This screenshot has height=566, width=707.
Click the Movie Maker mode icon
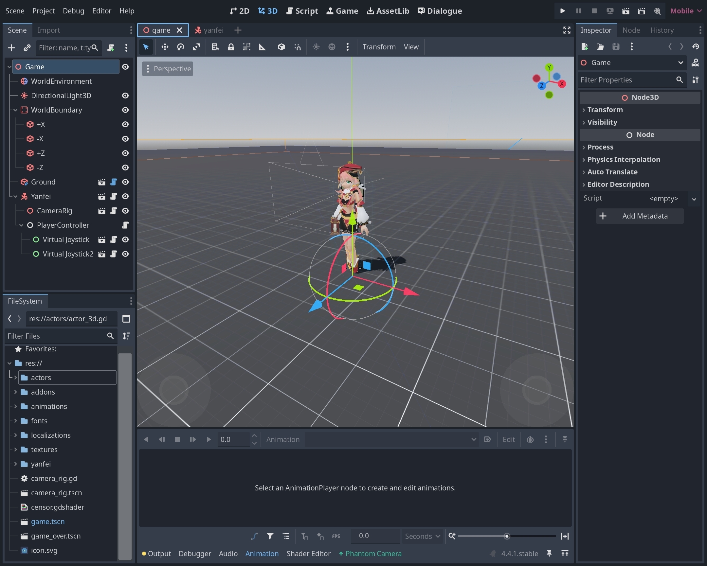coord(657,11)
